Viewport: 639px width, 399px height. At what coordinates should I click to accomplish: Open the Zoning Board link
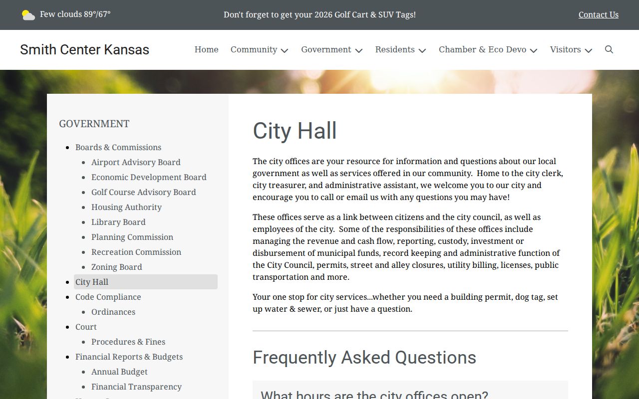click(117, 267)
